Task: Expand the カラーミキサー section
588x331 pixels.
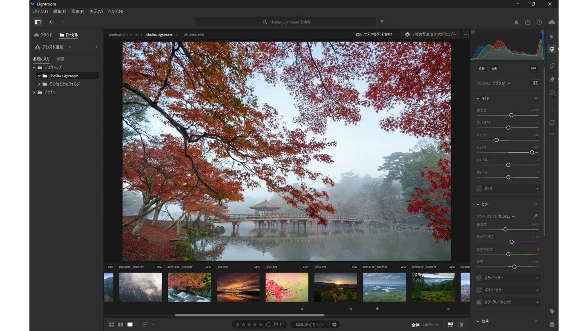Action: [x=508, y=278]
